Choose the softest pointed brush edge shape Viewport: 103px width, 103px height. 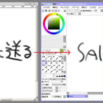[57, 76]
